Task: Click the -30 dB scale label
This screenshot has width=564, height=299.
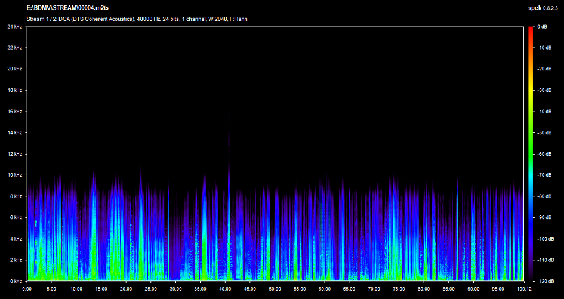Action: (x=543, y=90)
